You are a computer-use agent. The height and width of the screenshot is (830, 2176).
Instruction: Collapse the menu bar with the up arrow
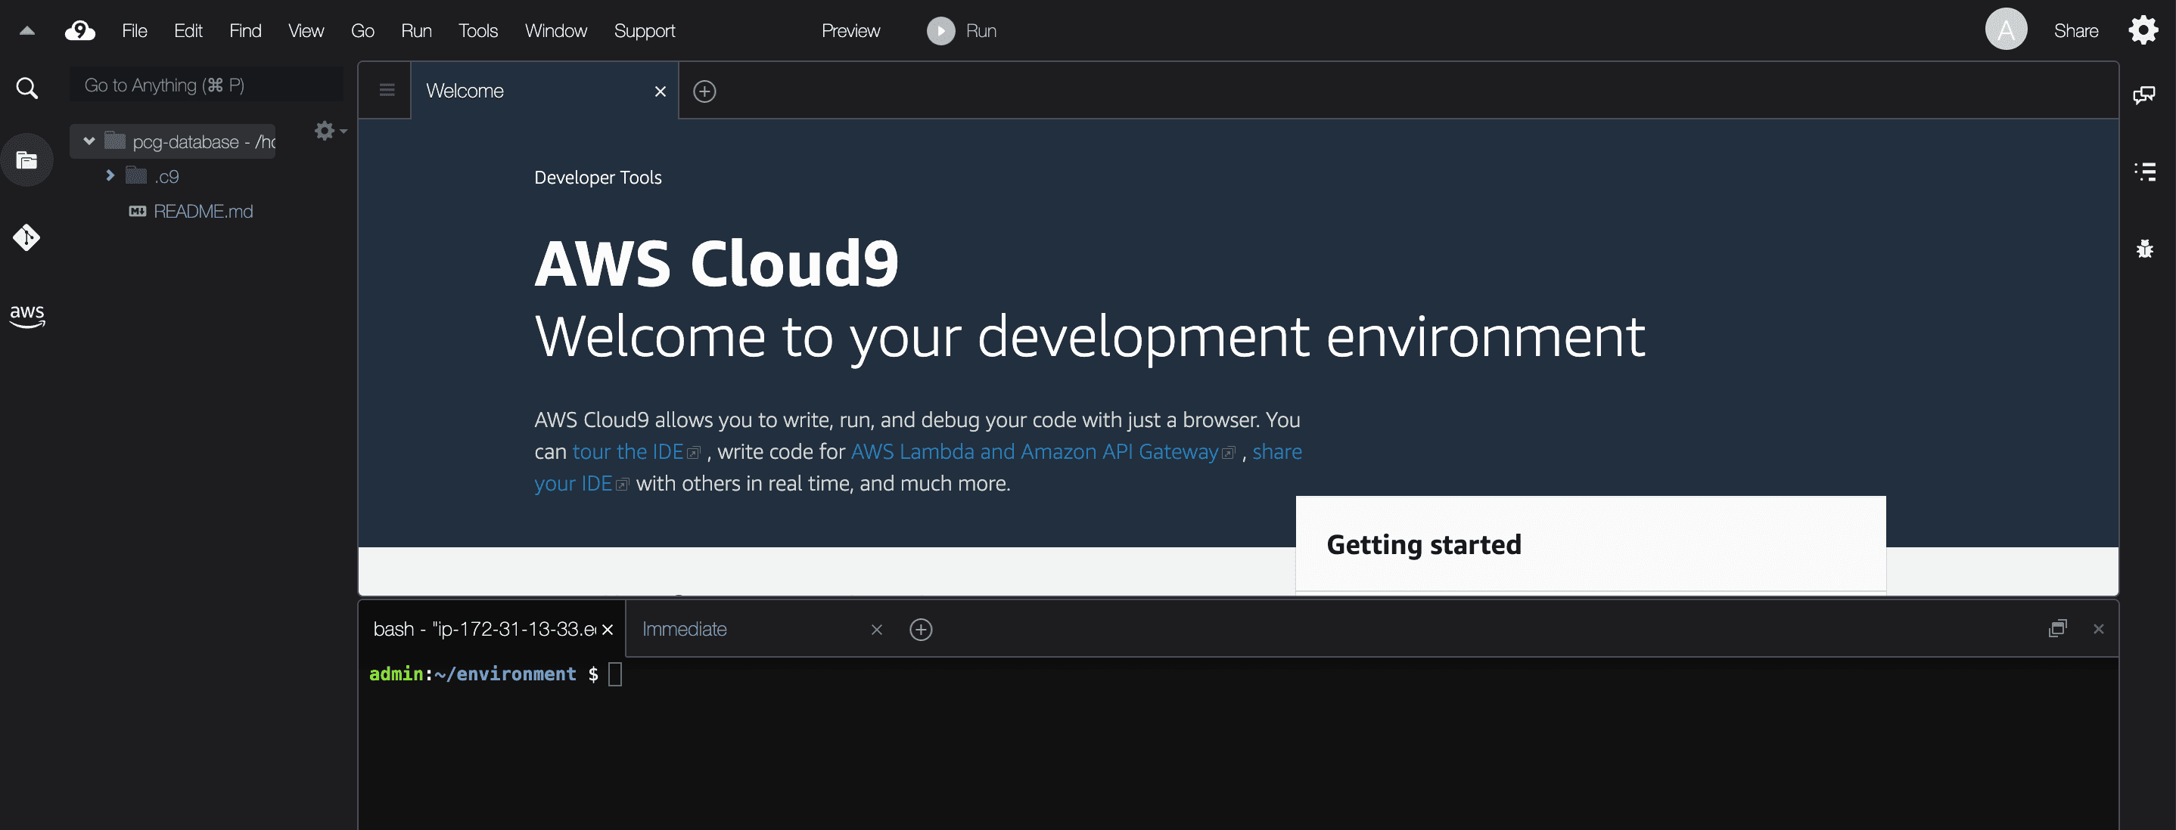pyautogui.click(x=27, y=30)
